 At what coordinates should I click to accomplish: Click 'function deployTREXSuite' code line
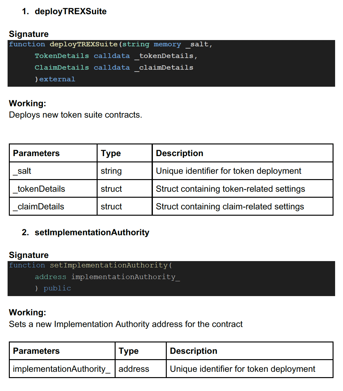pyautogui.click(x=111, y=44)
